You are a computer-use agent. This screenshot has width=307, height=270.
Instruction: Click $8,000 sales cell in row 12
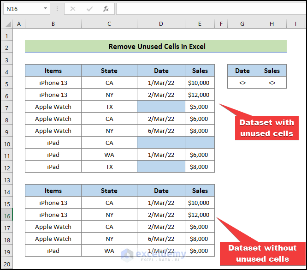[x=200, y=167]
